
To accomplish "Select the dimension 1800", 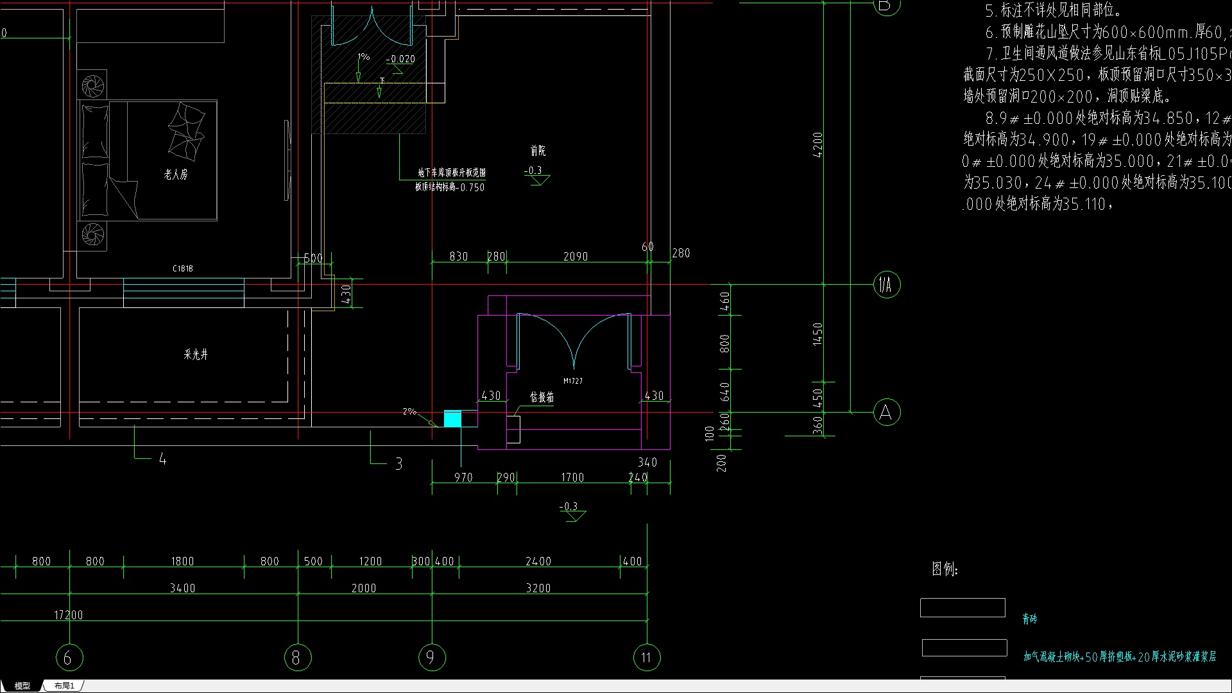I will point(182,561).
